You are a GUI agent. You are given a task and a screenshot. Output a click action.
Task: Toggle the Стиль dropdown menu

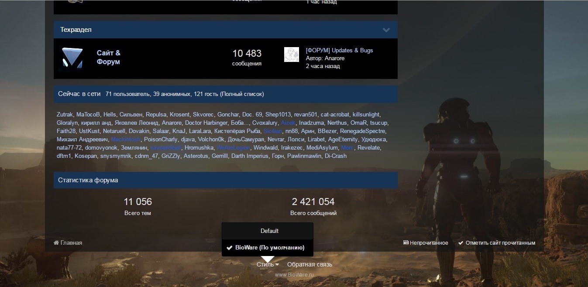(x=268, y=264)
